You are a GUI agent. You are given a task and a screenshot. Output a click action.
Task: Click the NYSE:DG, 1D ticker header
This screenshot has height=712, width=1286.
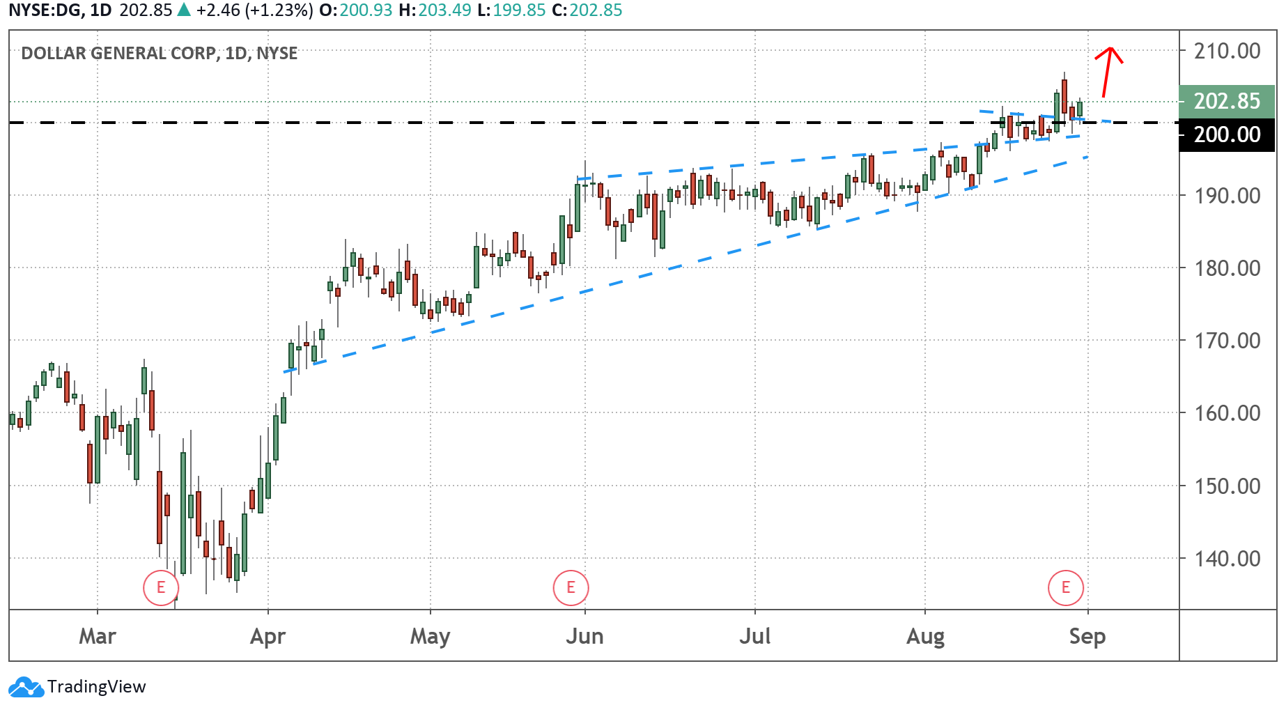(x=60, y=10)
